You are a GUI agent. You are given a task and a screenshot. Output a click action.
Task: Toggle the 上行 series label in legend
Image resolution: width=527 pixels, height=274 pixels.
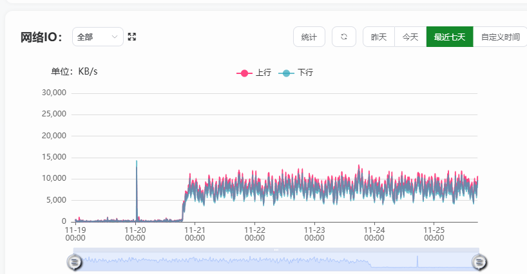263,73
